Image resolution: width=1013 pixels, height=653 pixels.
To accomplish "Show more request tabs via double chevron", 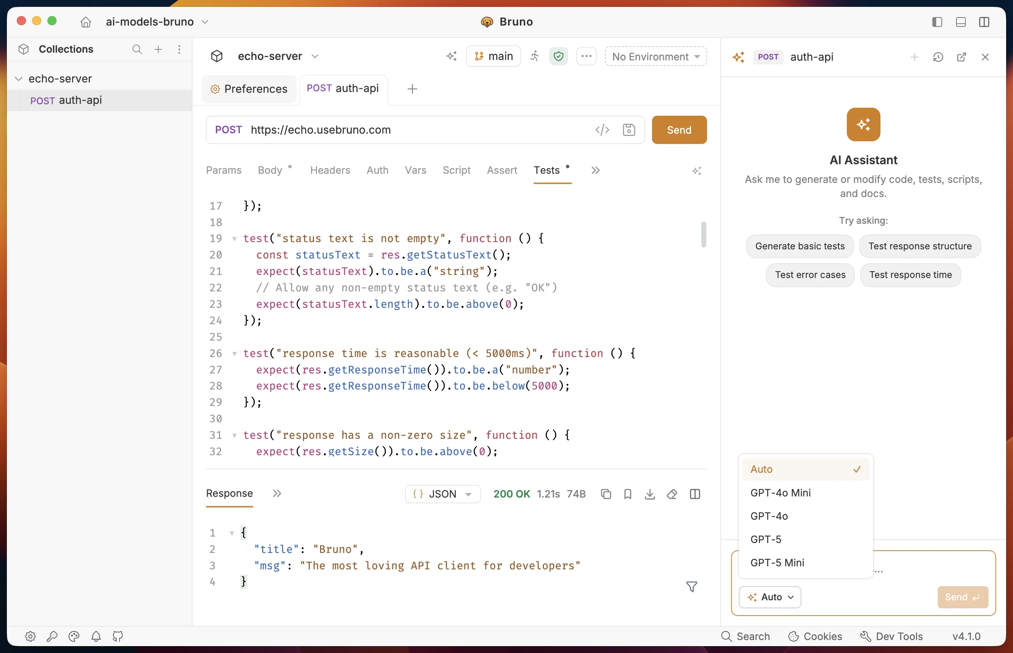I will (x=596, y=170).
